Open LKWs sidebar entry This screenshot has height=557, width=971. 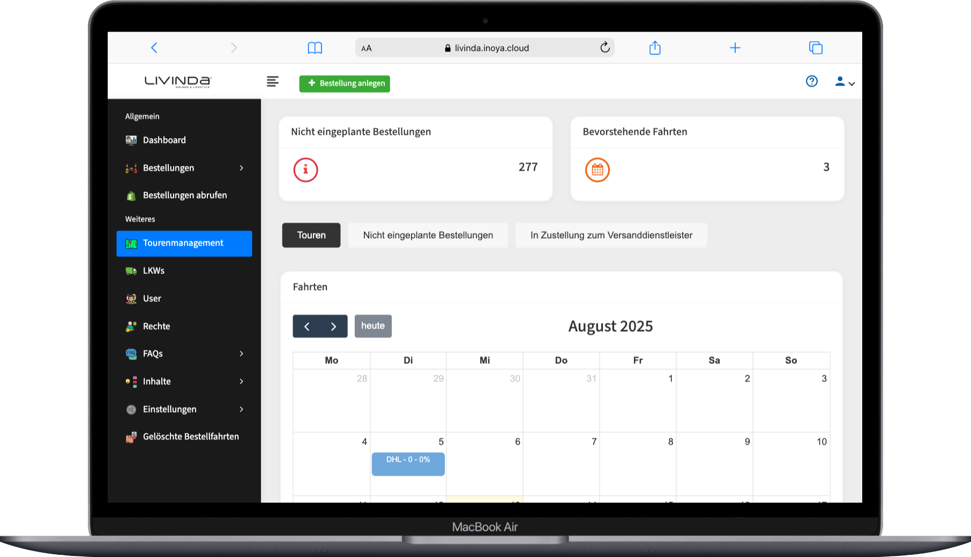(x=184, y=271)
